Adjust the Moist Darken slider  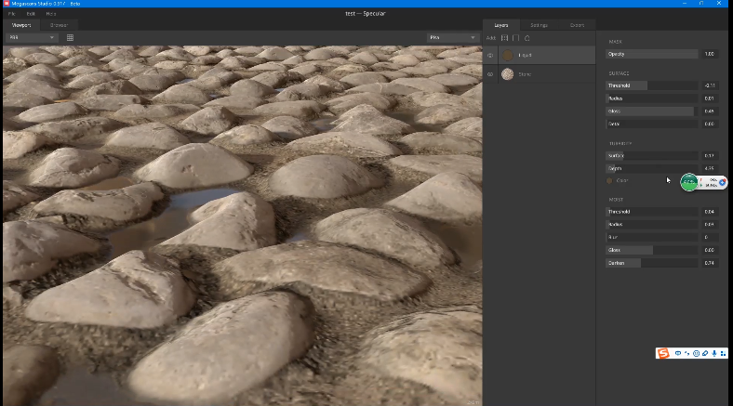pos(652,263)
